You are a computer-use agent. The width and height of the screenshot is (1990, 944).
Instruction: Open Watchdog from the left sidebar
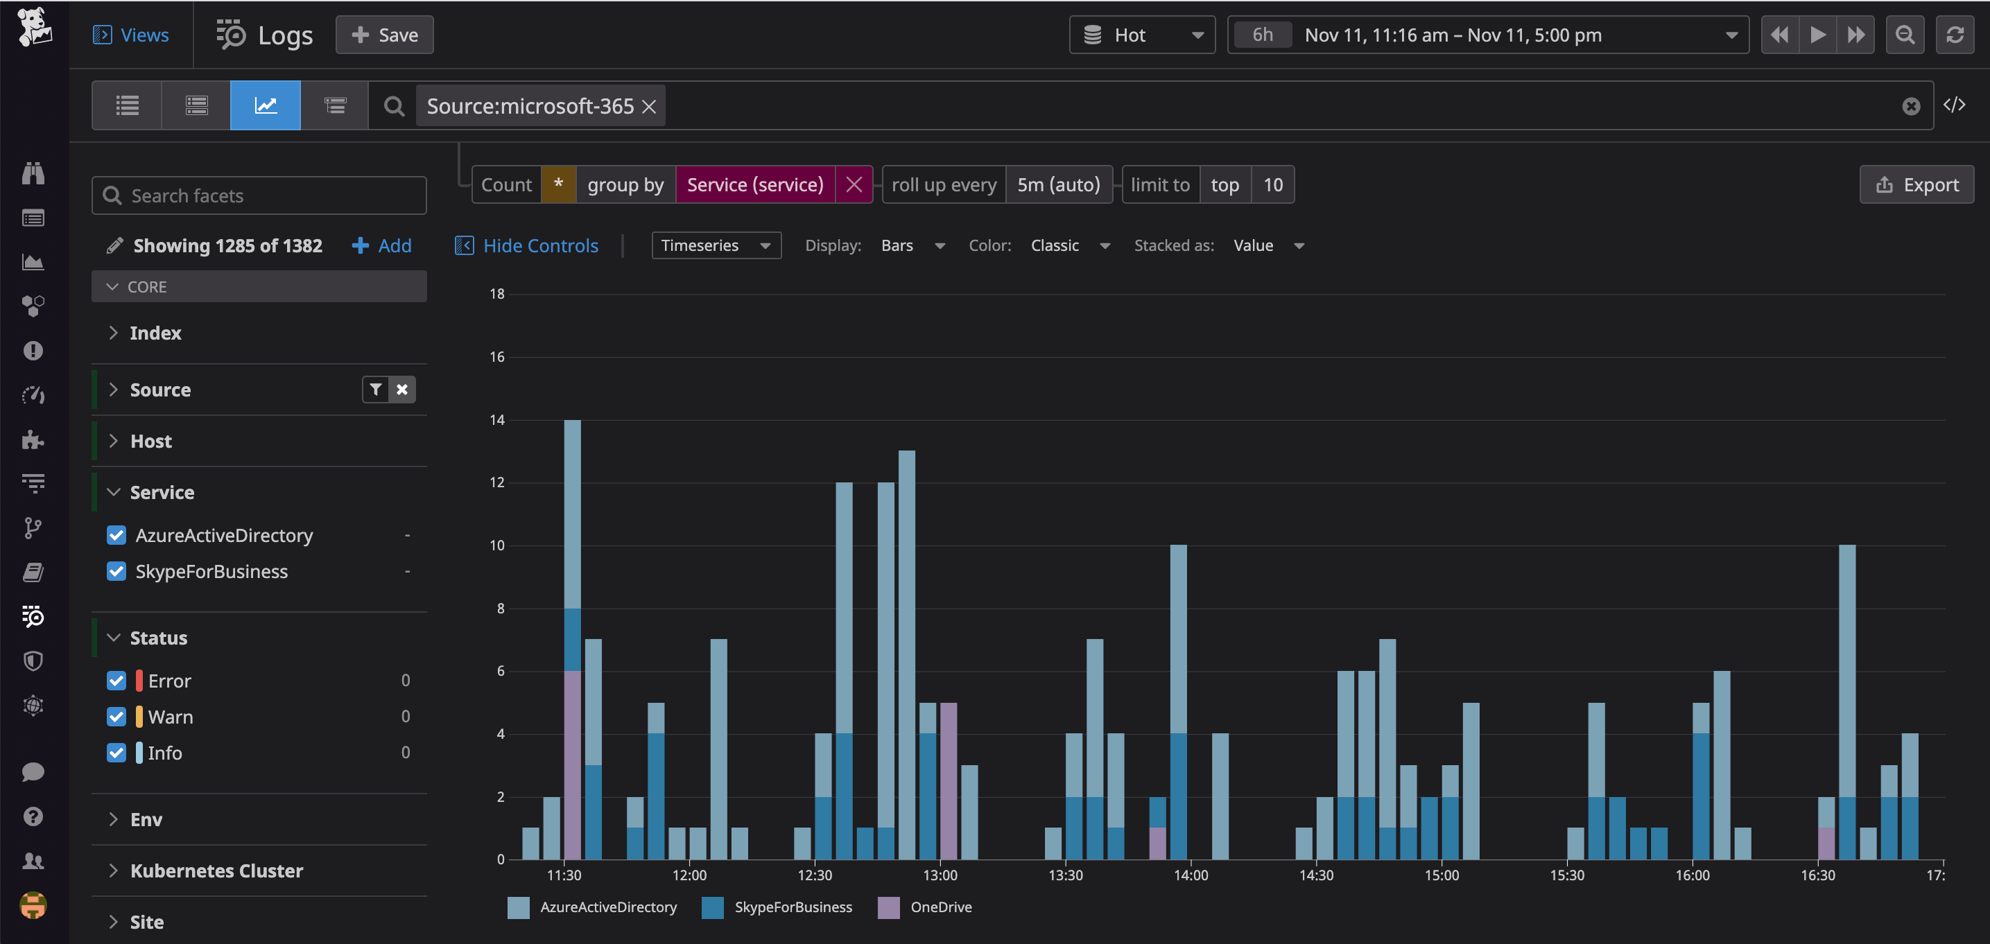coord(33,174)
